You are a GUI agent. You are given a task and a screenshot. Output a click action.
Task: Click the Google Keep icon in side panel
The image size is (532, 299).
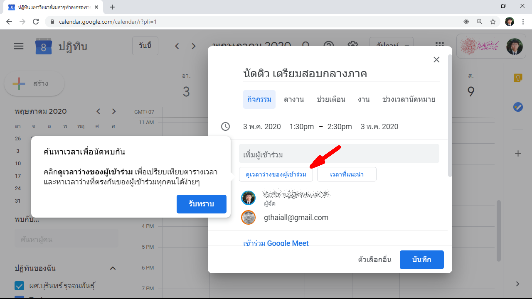point(518,78)
